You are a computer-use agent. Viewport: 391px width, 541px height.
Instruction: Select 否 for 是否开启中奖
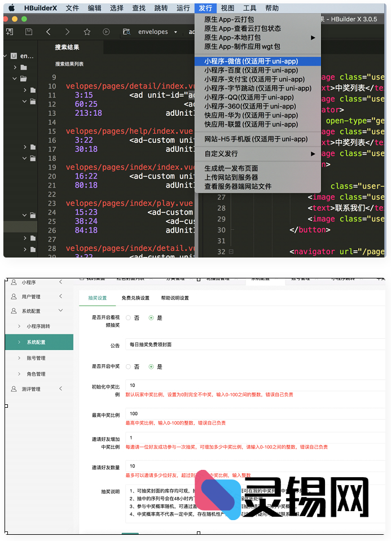[129, 367]
